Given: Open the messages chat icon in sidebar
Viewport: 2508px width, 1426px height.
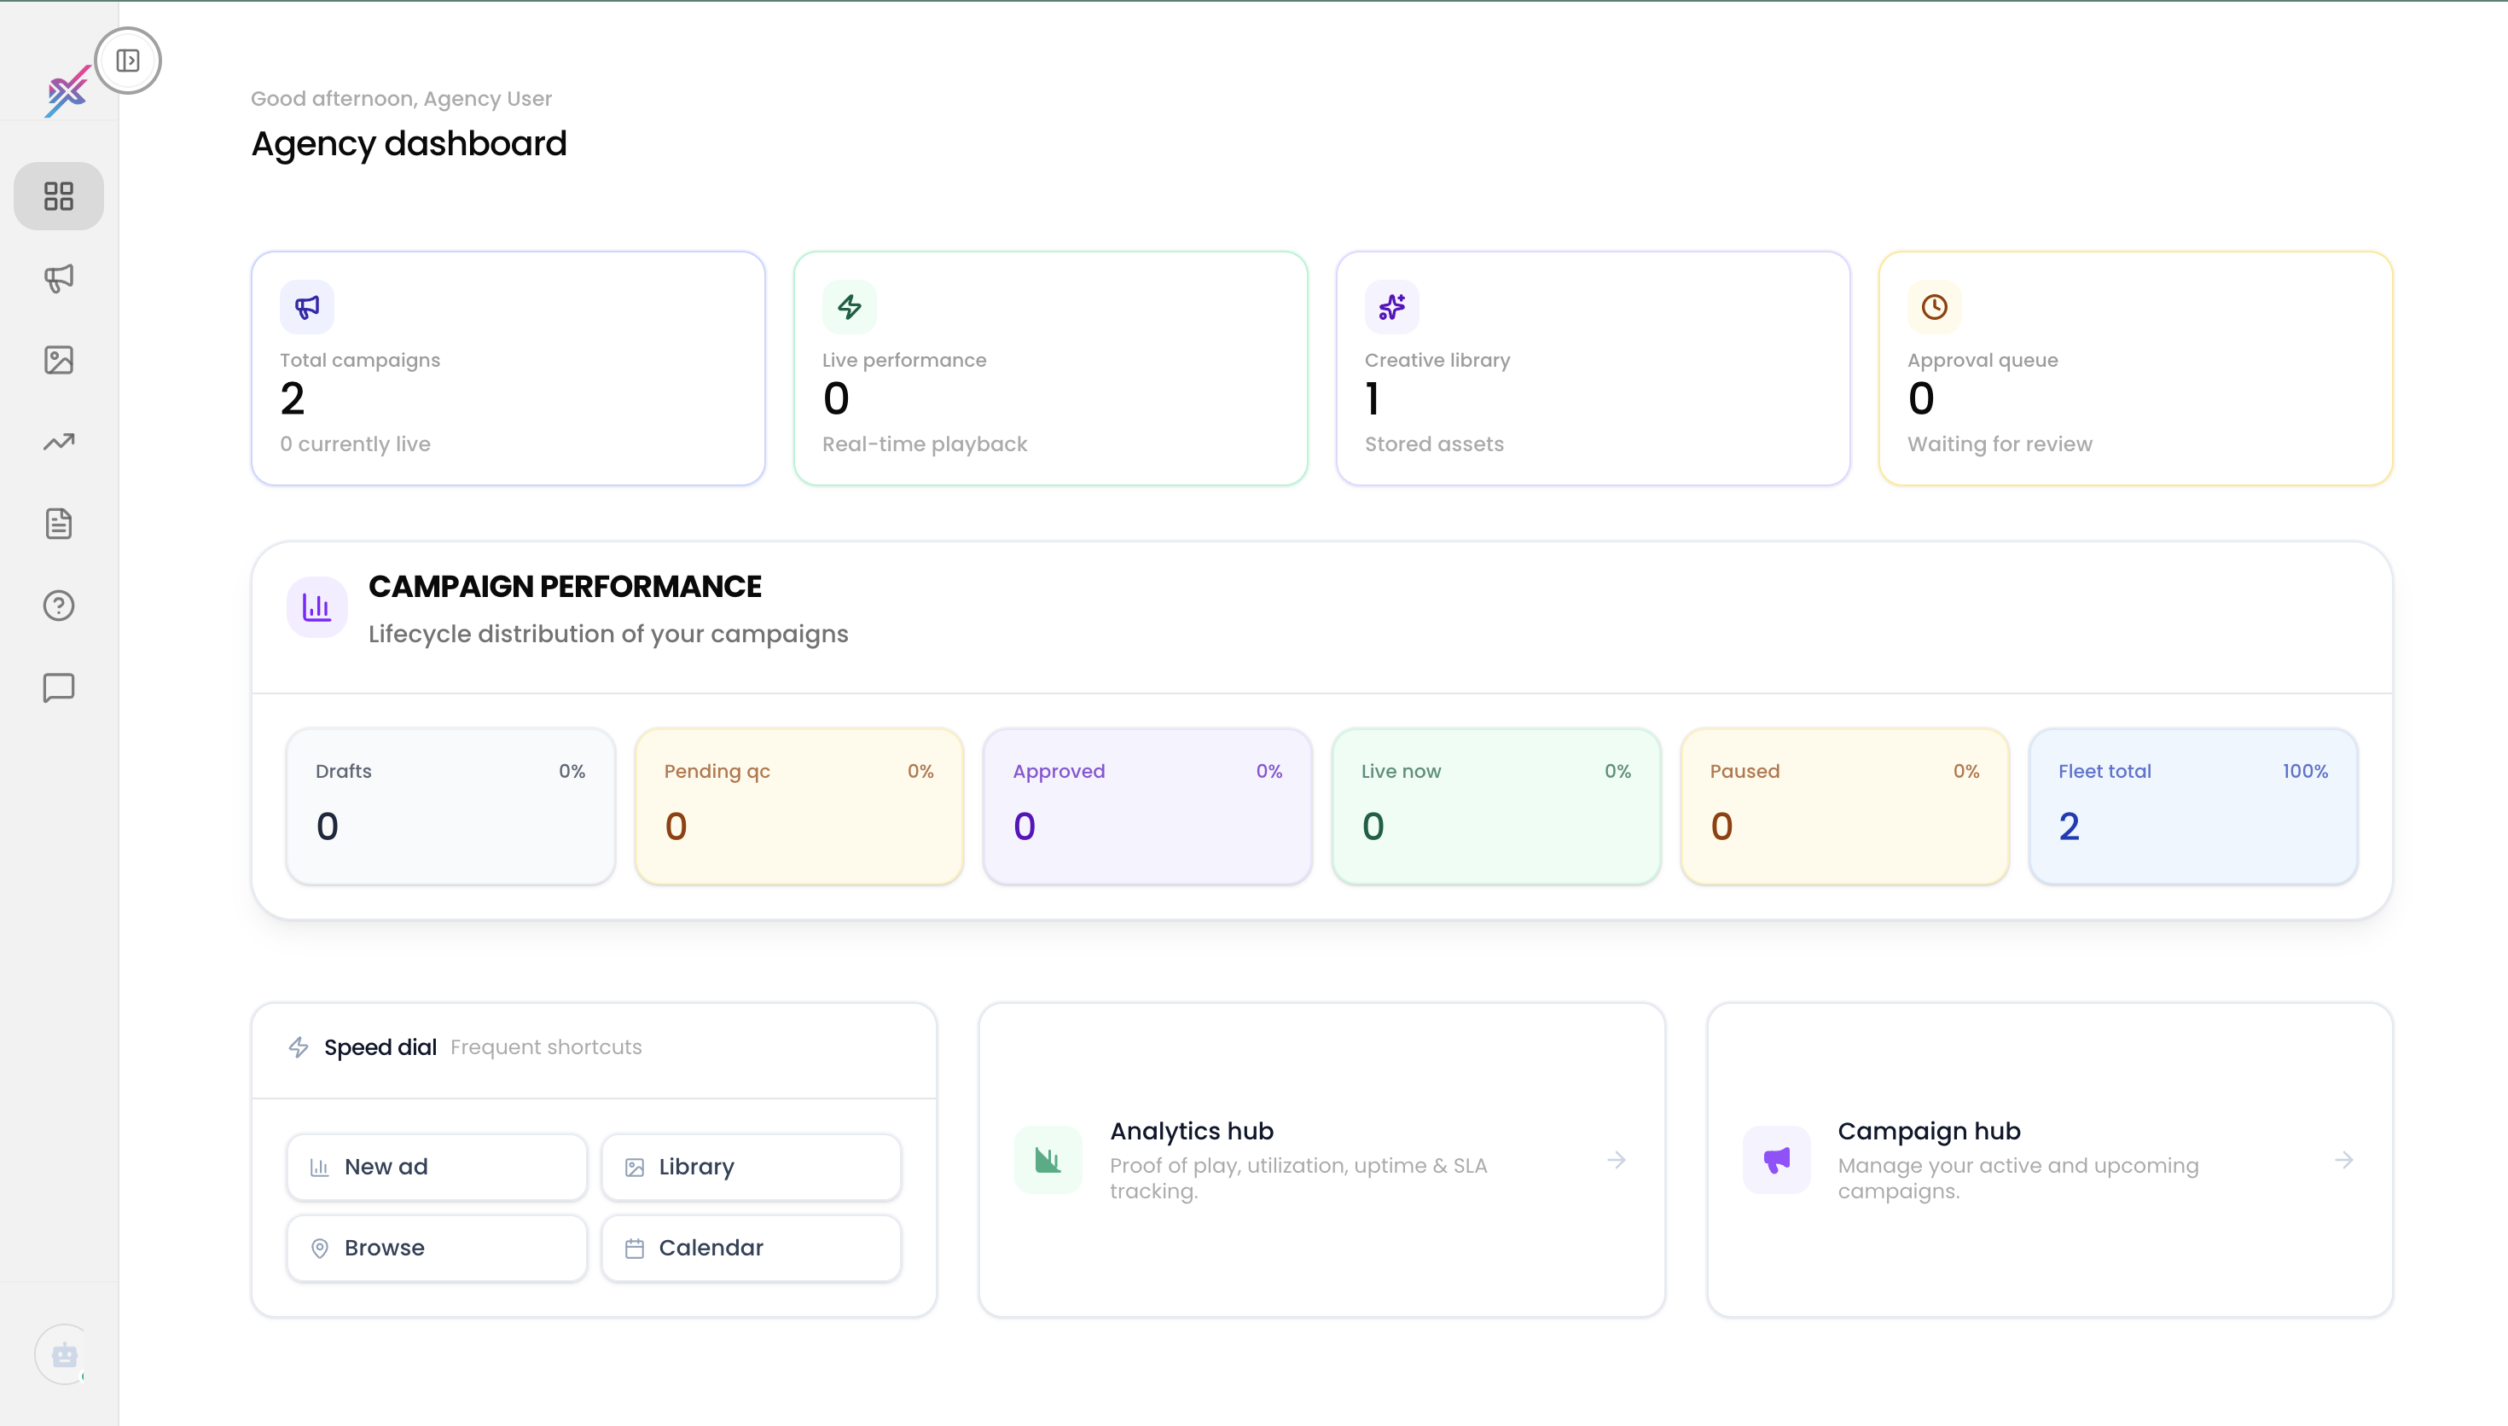Looking at the screenshot, I should click(59, 687).
